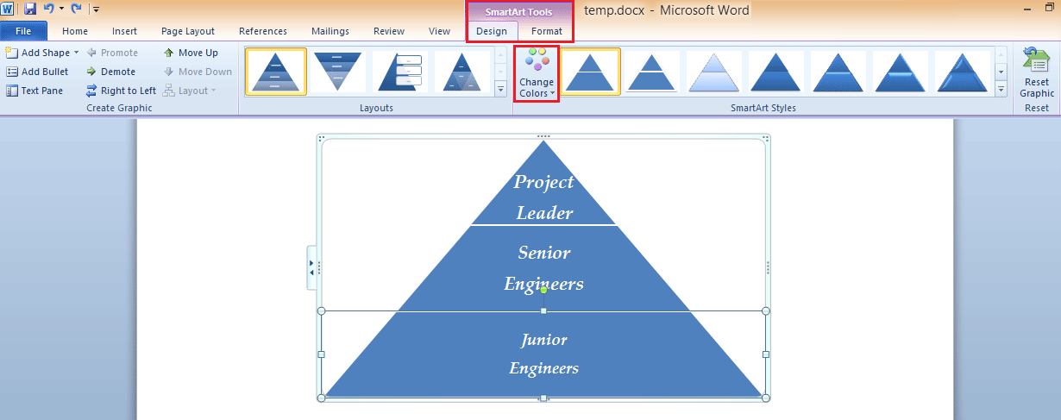Save the document with the floppy disk icon
Screen dimensions: 1061x420
[30, 9]
